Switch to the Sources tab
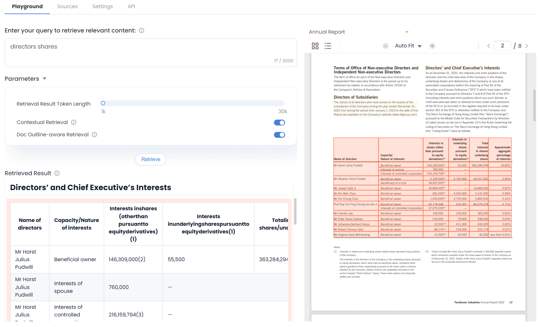The width and height of the screenshot is (538, 327). tap(67, 6)
